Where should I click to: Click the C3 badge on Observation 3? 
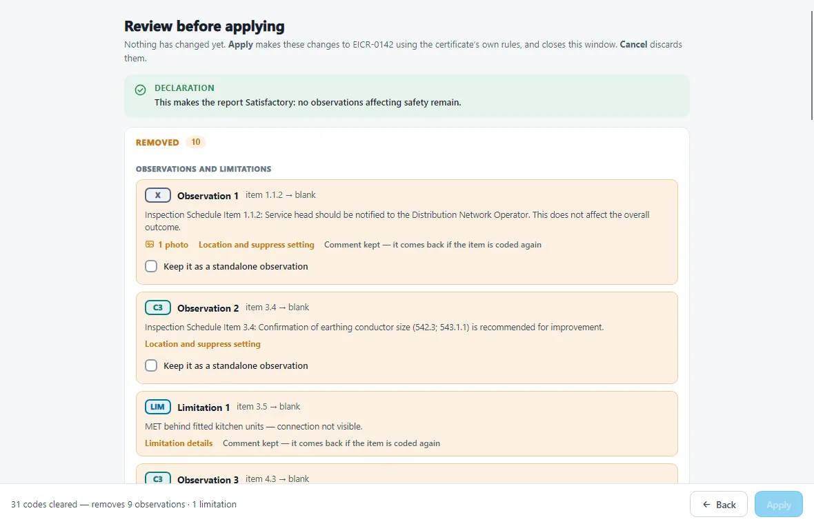point(158,478)
